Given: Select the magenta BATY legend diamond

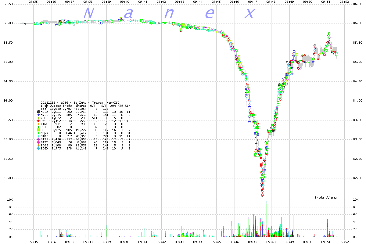Looking at the screenshot, I should 38,142.
